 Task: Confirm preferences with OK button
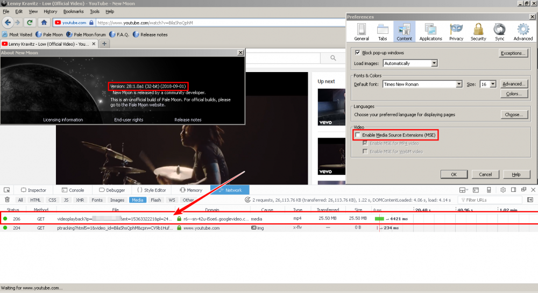(x=454, y=174)
